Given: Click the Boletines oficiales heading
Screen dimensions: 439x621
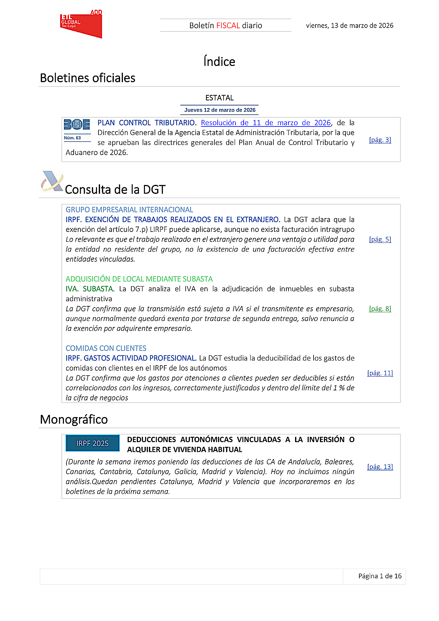Looking at the screenshot, I should [x=88, y=78].
